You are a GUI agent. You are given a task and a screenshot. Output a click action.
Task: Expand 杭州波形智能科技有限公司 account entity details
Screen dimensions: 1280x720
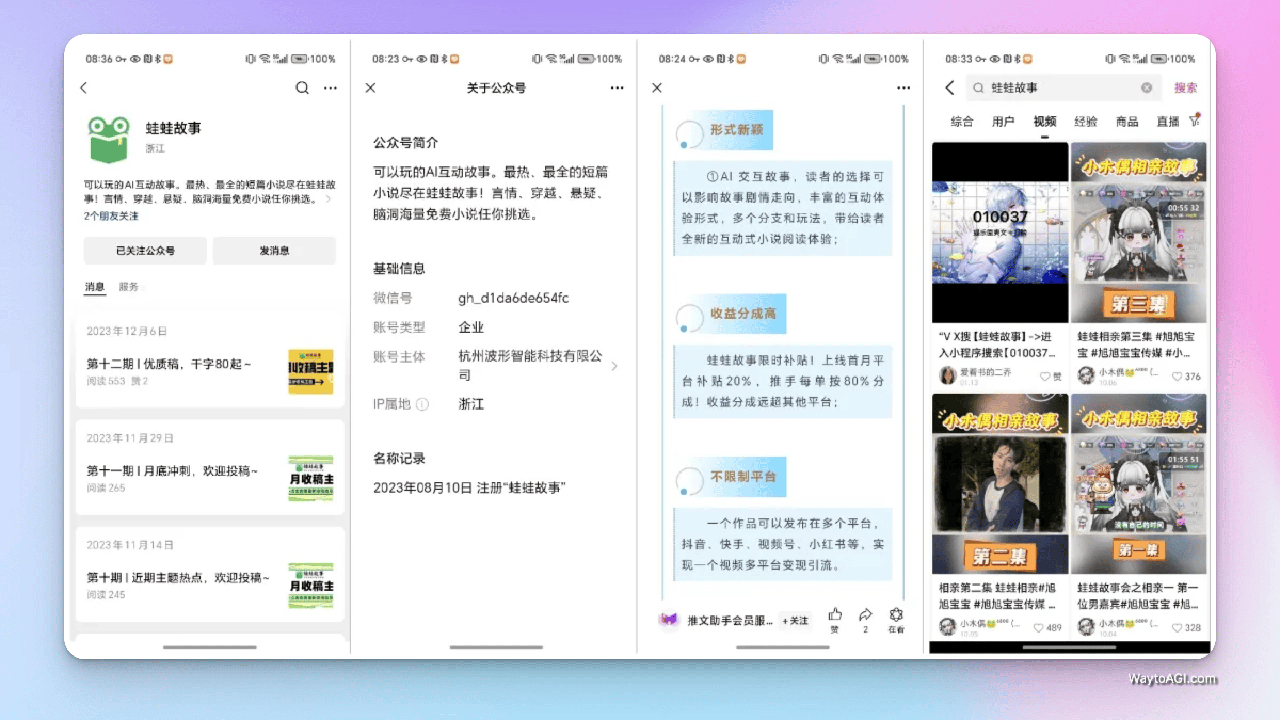pyautogui.click(x=614, y=366)
